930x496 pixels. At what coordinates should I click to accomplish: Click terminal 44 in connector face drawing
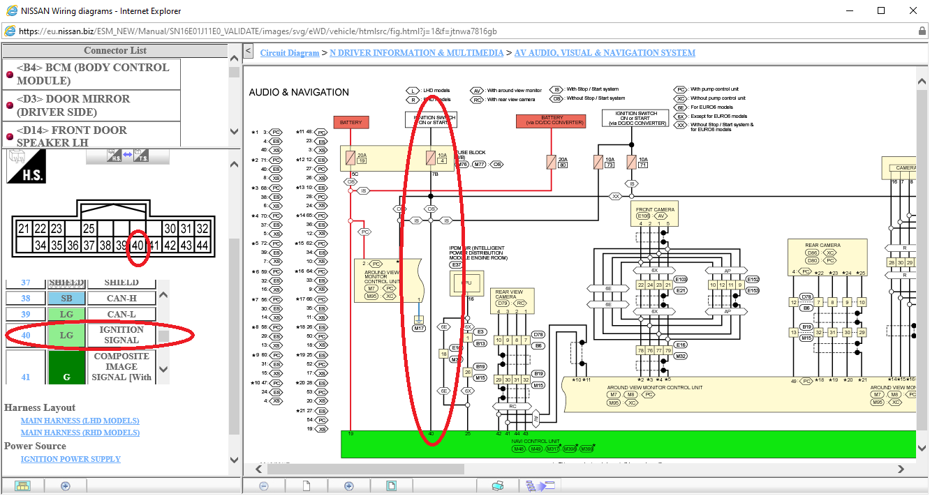click(x=202, y=245)
